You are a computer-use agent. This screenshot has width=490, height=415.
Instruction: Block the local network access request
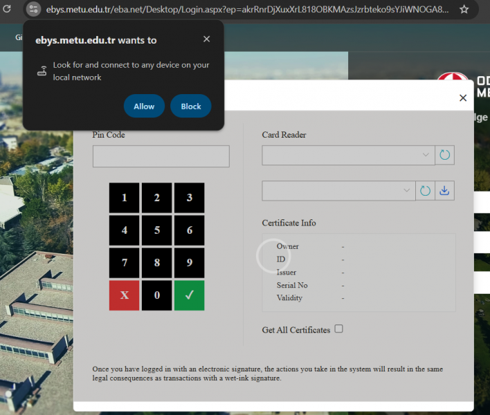190,106
